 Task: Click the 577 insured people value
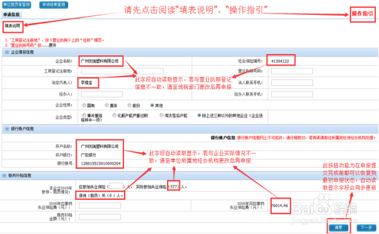pyautogui.click(x=174, y=186)
